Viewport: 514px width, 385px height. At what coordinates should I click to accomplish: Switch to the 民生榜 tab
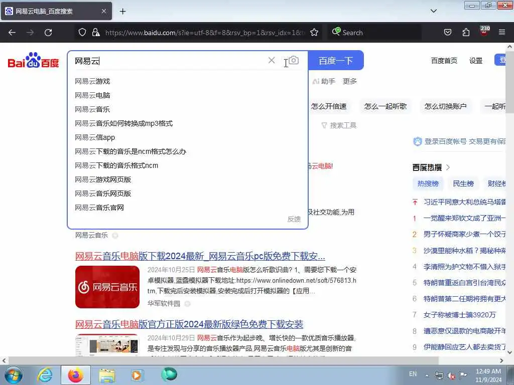[x=463, y=183]
